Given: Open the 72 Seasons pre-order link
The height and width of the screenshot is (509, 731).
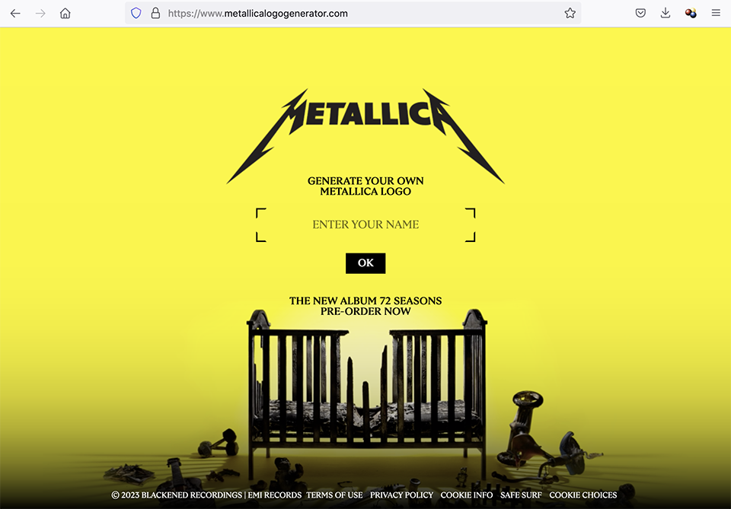Looking at the screenshot, I should click(x=365, y=306).
